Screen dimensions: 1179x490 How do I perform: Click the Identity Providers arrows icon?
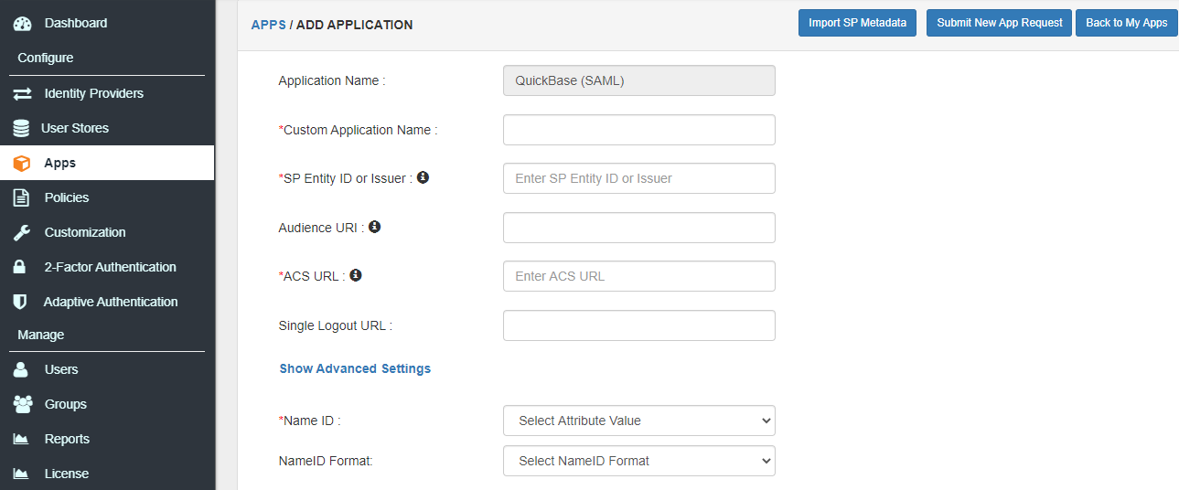pyautogui.click(x=22, y=93)
